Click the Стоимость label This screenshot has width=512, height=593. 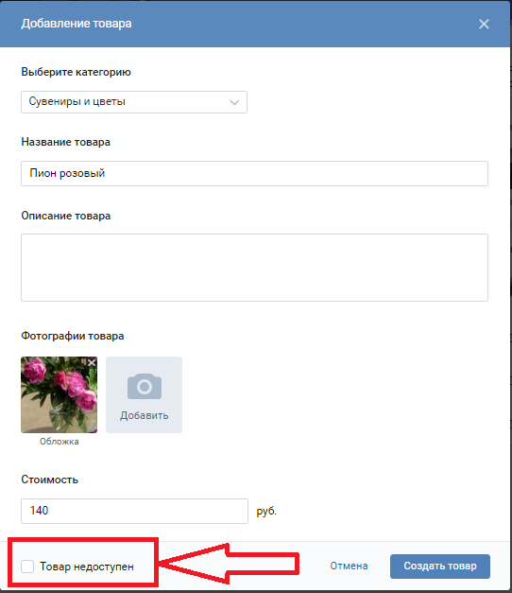pyautogui.click(x=49, y=480)
